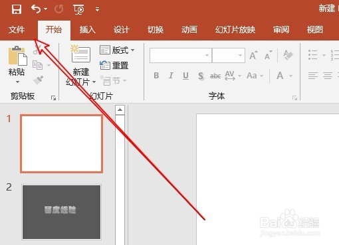Screen dimensions: 339x245
Task: Switch to the 开始 tab
Action: (54, 30)
